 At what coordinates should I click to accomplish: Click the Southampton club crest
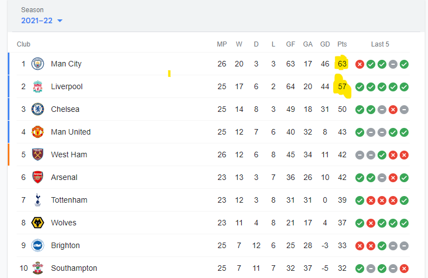38,268
